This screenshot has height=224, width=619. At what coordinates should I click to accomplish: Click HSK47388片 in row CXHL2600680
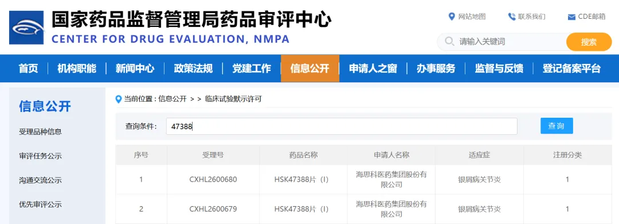301,179
